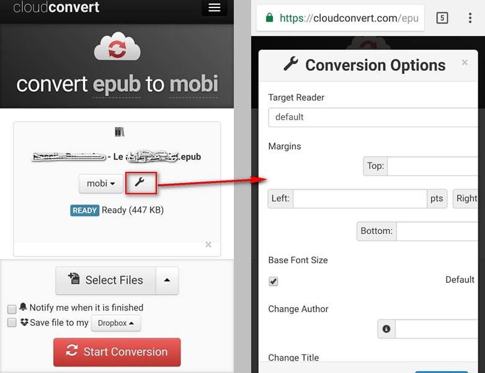The width and height of the screenshot is (485, 373).
Task: Click the Change Author info icon
Action: [386, 329]
